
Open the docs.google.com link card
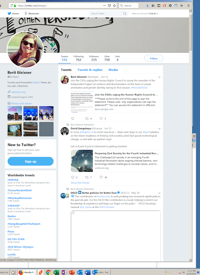pyautogui.click(x=116, y=102)
